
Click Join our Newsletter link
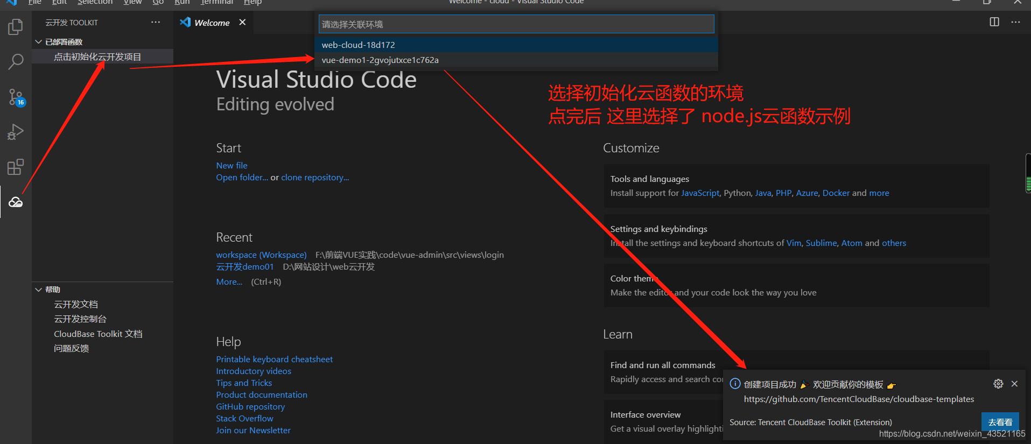pyautogui.click(x=253, y=430)
